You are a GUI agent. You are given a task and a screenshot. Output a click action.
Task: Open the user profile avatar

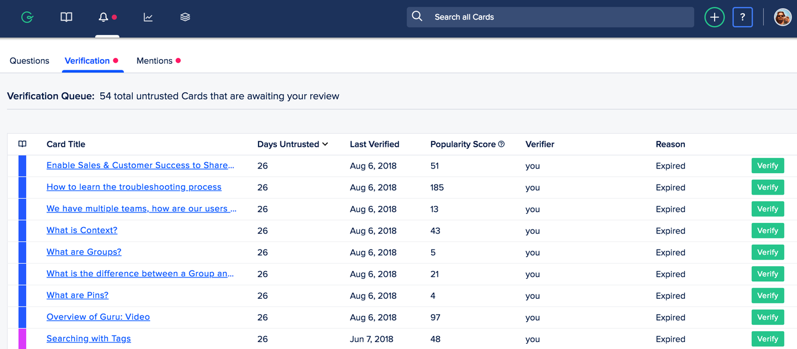[783, 17]
